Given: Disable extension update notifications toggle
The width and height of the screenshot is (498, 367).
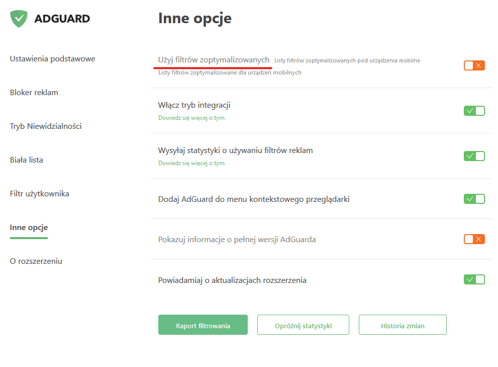Looking at the screenshot, I should click(474, 279).
